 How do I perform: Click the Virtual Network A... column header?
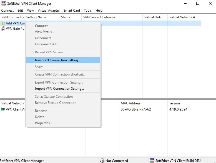pos(184,17)
